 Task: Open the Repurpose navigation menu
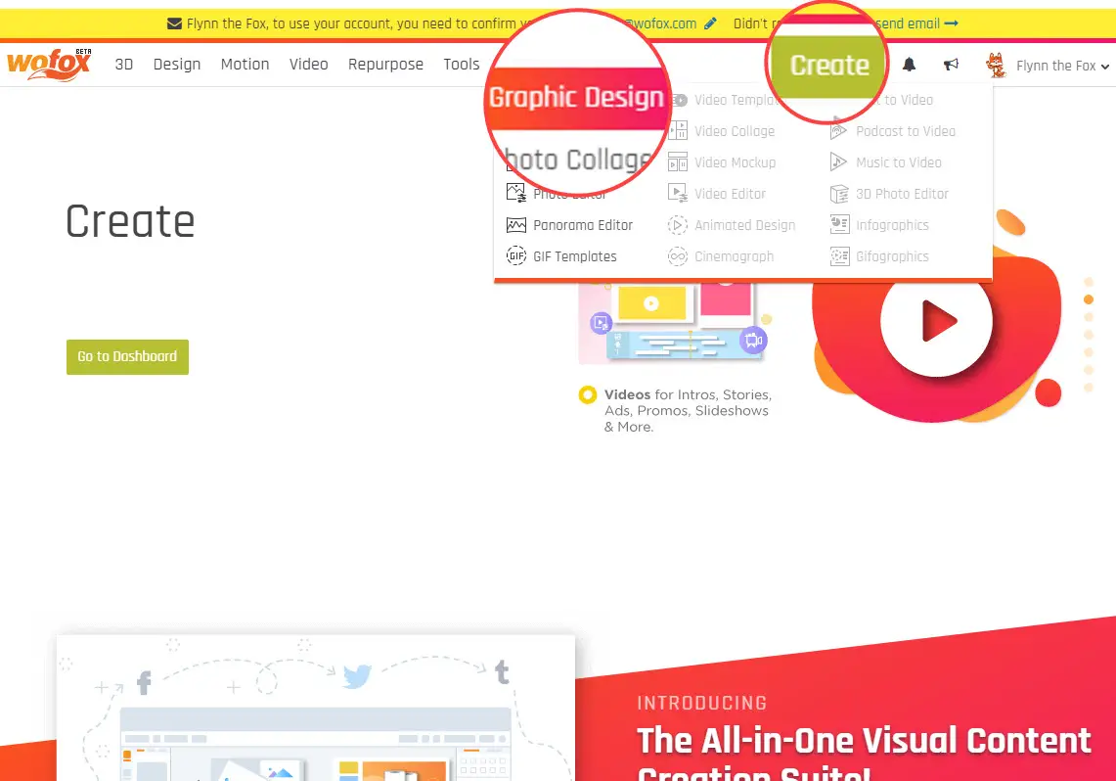[385, 64]
